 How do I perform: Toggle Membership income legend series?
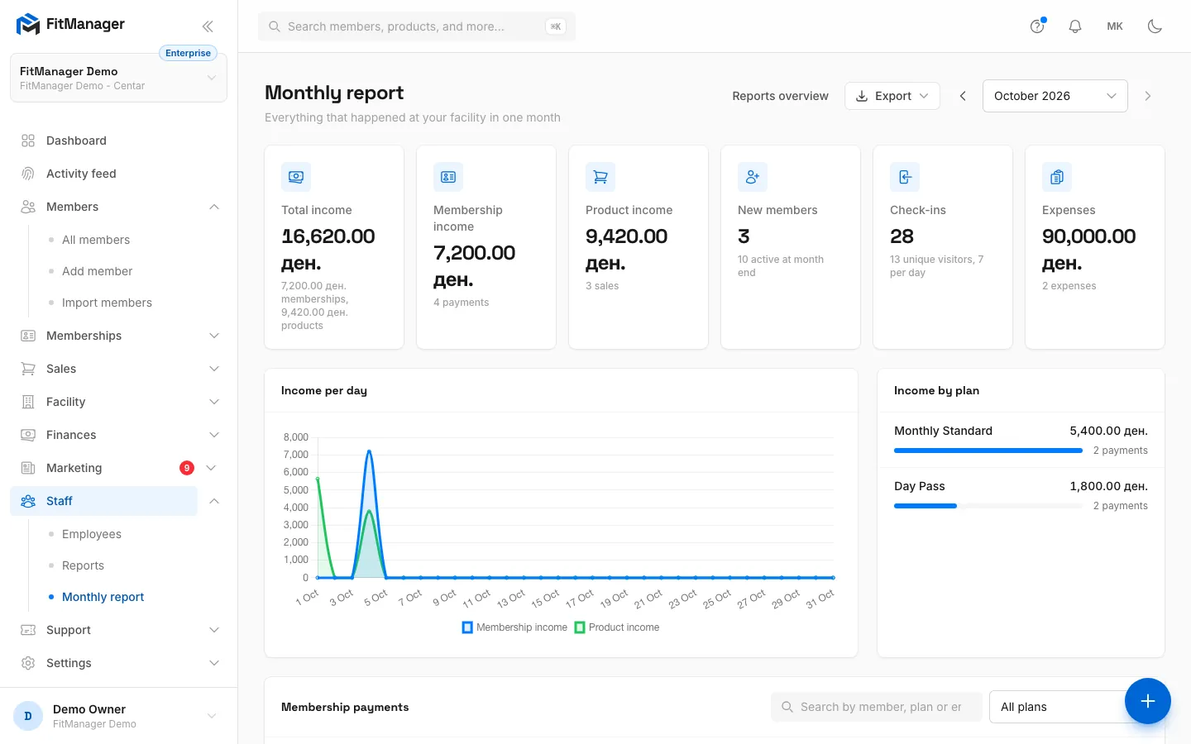pyautogui.click(x=514, y=627)
